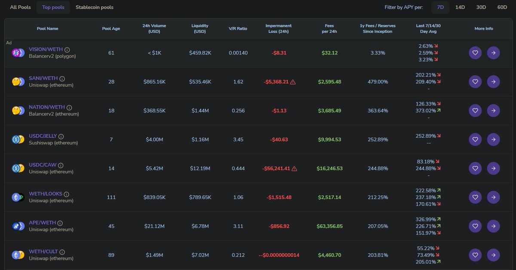Click the -$56,241.41 impermanent loss value
Viewport: 516px width, 270px height.
coord(276,169)
